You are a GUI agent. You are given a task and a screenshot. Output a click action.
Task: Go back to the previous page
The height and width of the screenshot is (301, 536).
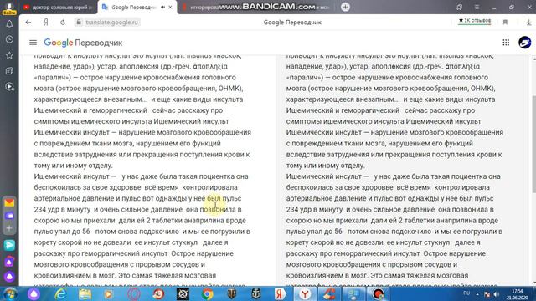tap(28, 23)
